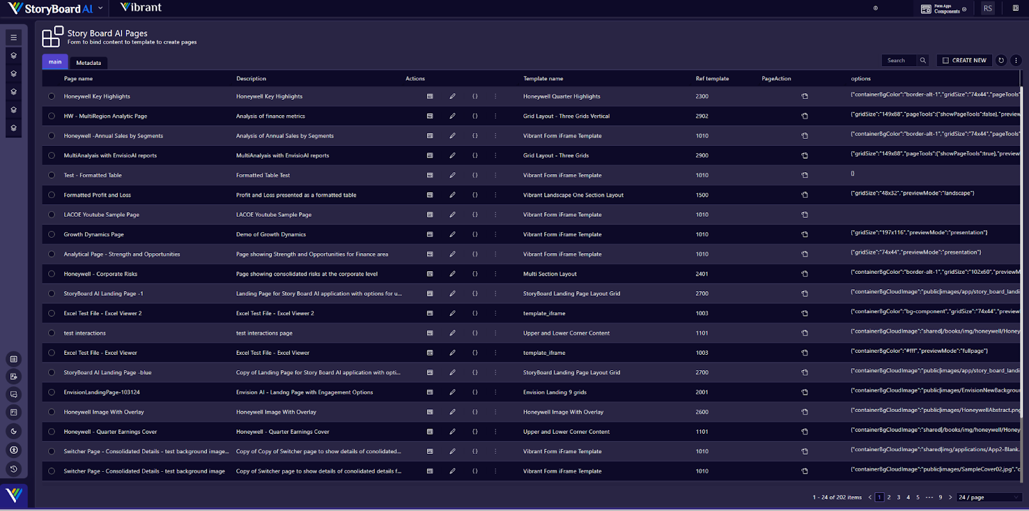The image size is (1029, 511).
Task: Select radio button for HW - MultiRegion Analytic Page
Action: pyautogui.click(x=51, y=116)
